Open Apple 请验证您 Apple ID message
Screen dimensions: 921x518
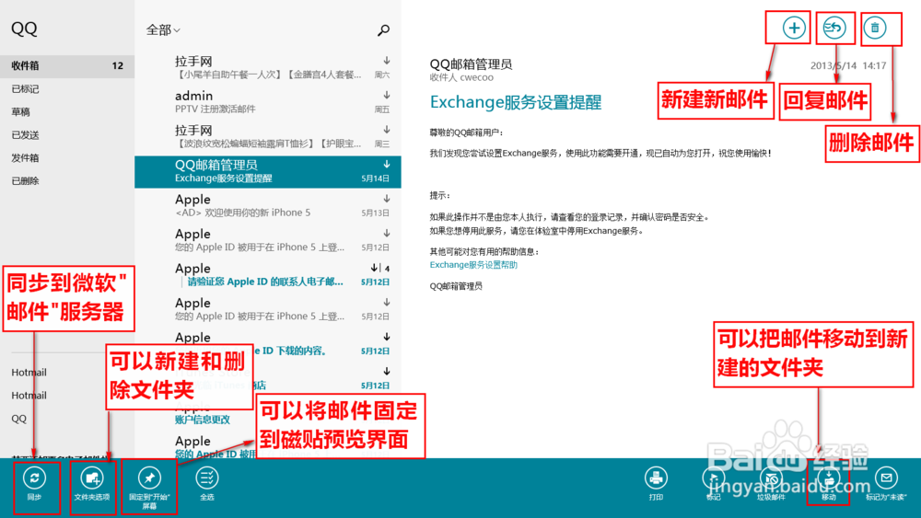pos(268,274)
